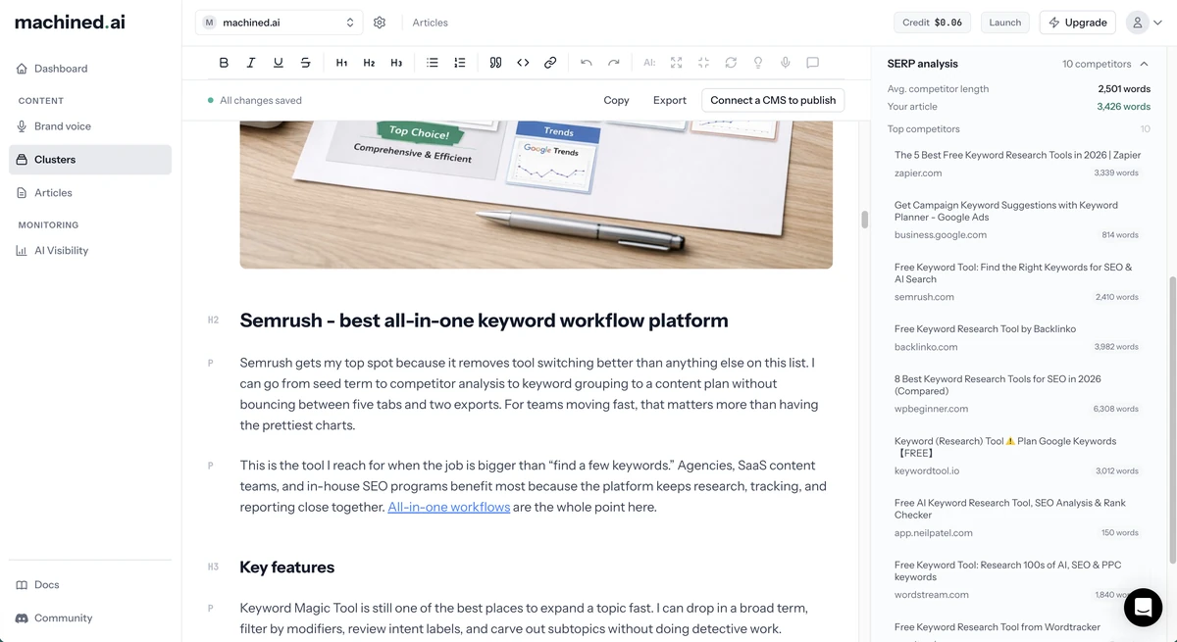Select the Backlinko competitor entry
Image resolution: width=1177 pixels, height=642 pixels.
point(1016,337)
